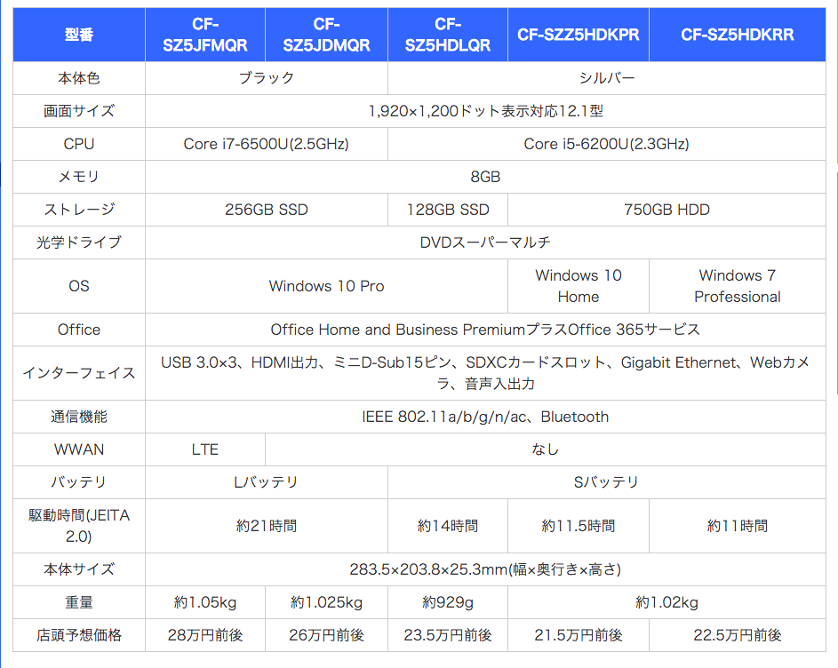Click the CPU row label

click(x=79, y=144)
